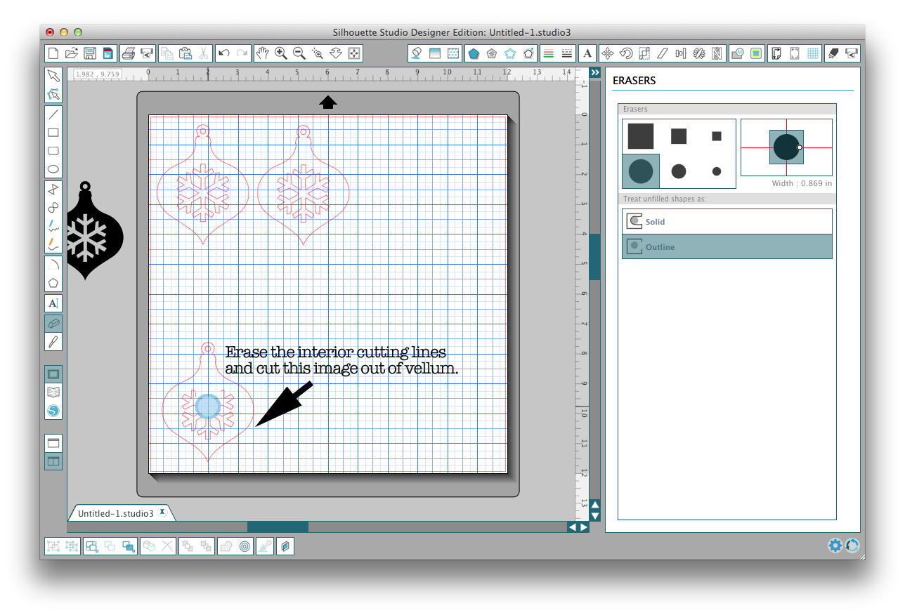Open the Rotate panel icon

click(626, 53)
